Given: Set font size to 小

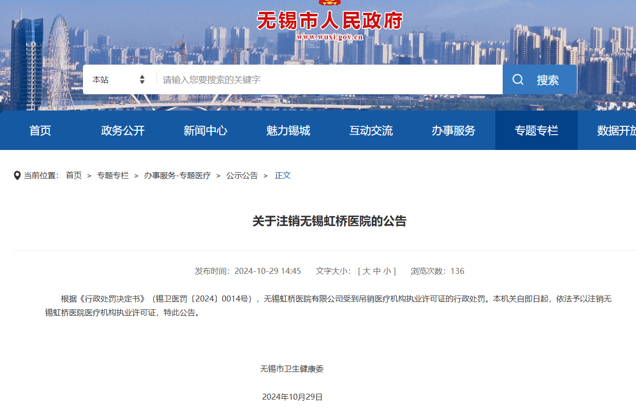Looking at the screenshot, I should tap(387, 271).
